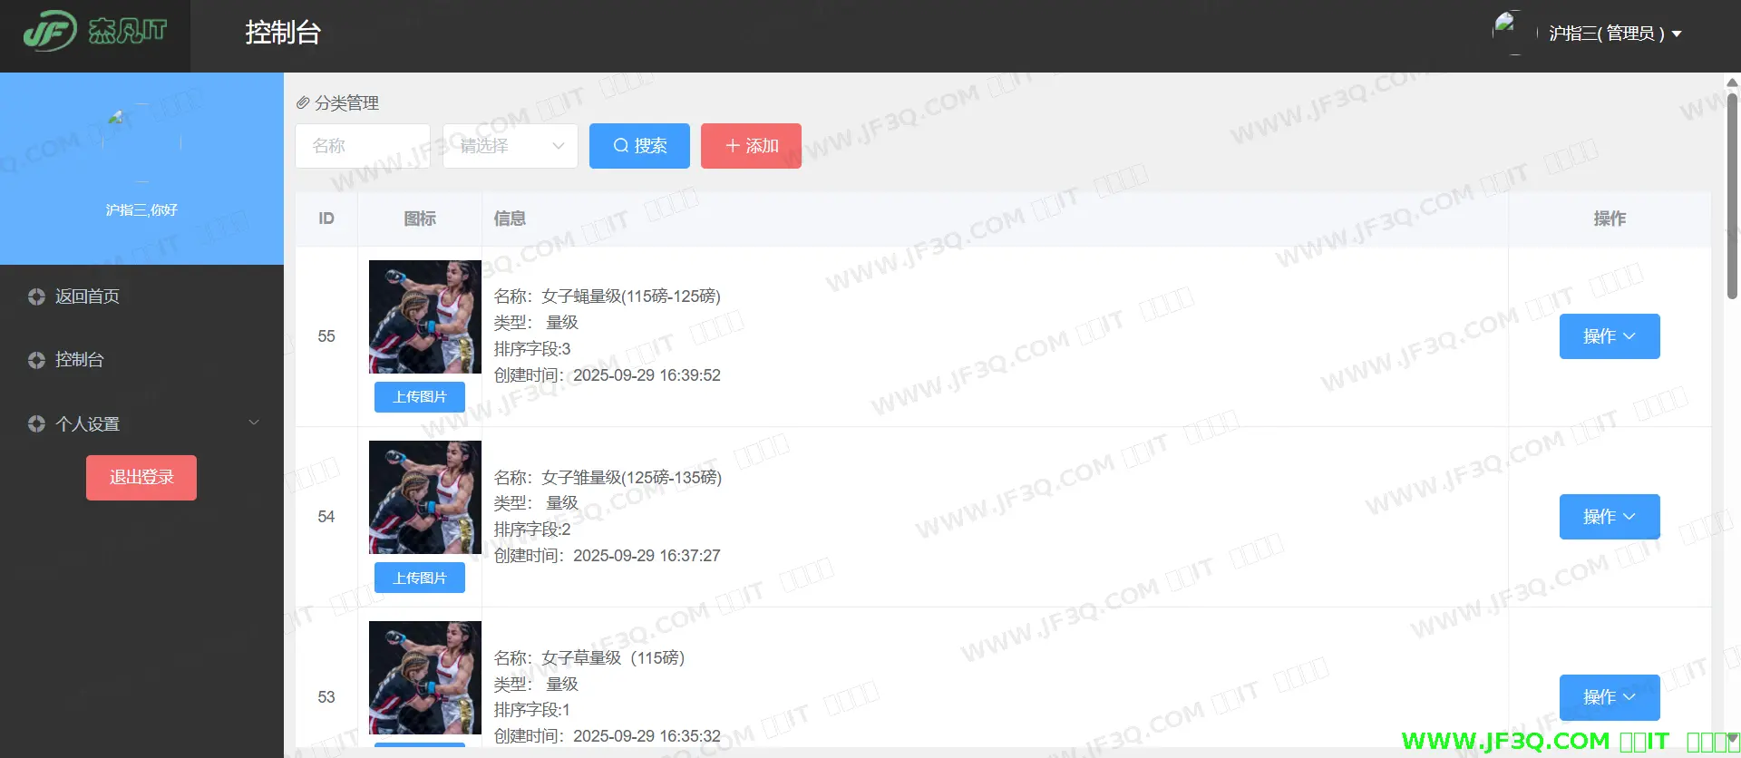Click 上传图片 under ID 55 image
This screenshot has width=1741, height=758.
419,397
